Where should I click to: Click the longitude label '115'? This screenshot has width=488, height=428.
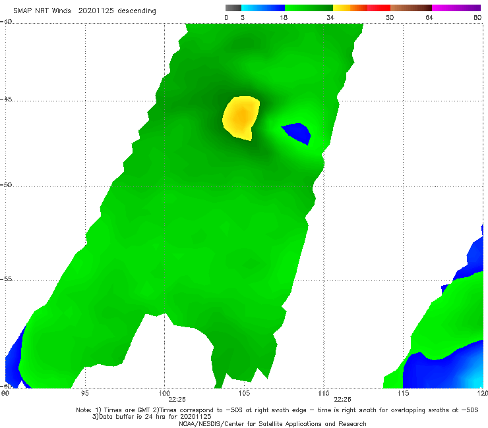(404, 394)
